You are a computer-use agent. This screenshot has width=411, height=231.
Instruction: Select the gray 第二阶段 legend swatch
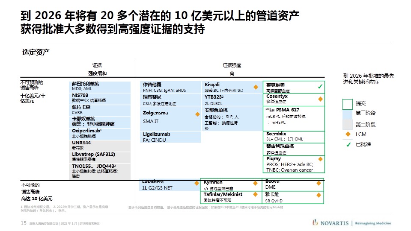coord(348,124)
